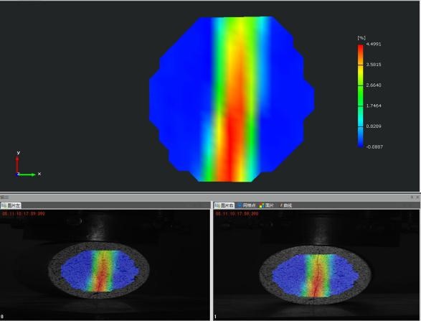Click the 4.4991 maximum legend value
The image size is (421, 321).
(374, 44)
